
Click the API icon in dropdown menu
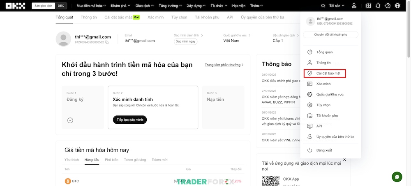click(x=309, y=126)
